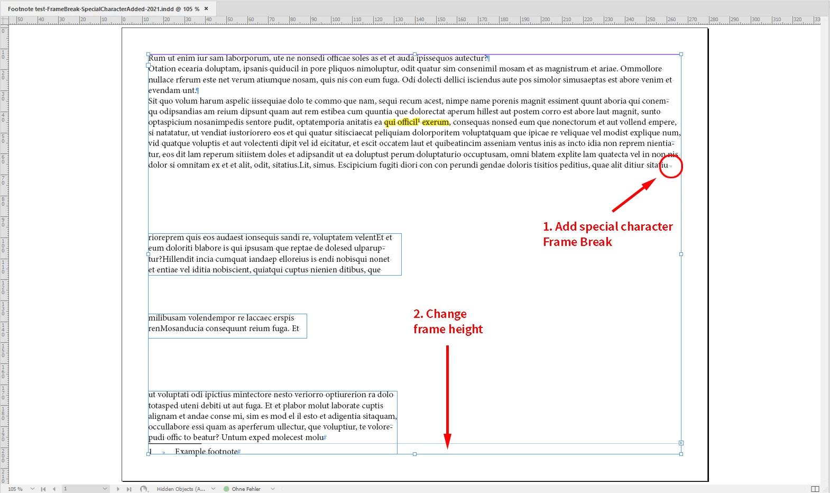Select the top center frame handle
This screenshot has width=830, height=493.
414,54
